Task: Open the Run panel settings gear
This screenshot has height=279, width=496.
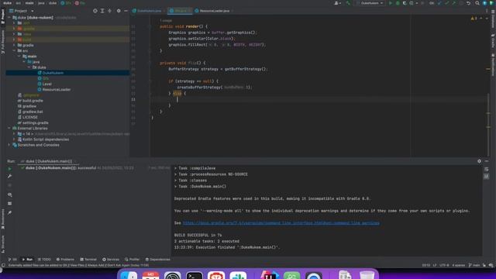Action: (x=479, y=161)
